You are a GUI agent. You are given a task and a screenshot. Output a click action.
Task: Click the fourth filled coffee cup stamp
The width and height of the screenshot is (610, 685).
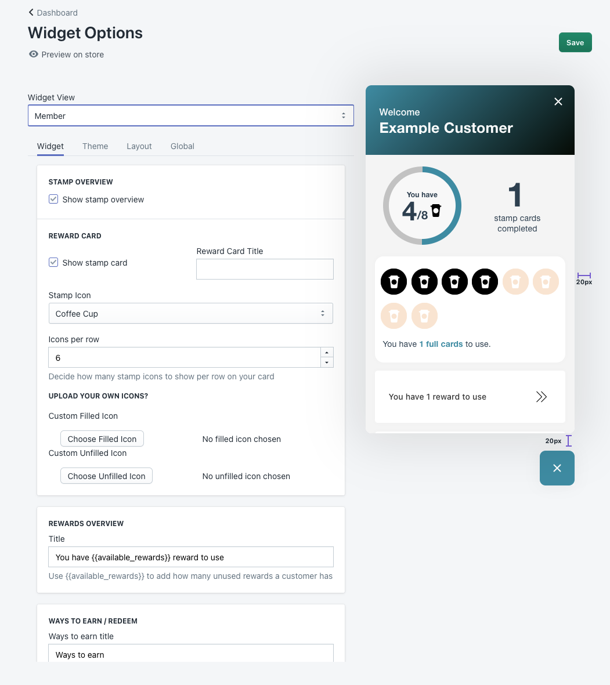coord(485,282)
